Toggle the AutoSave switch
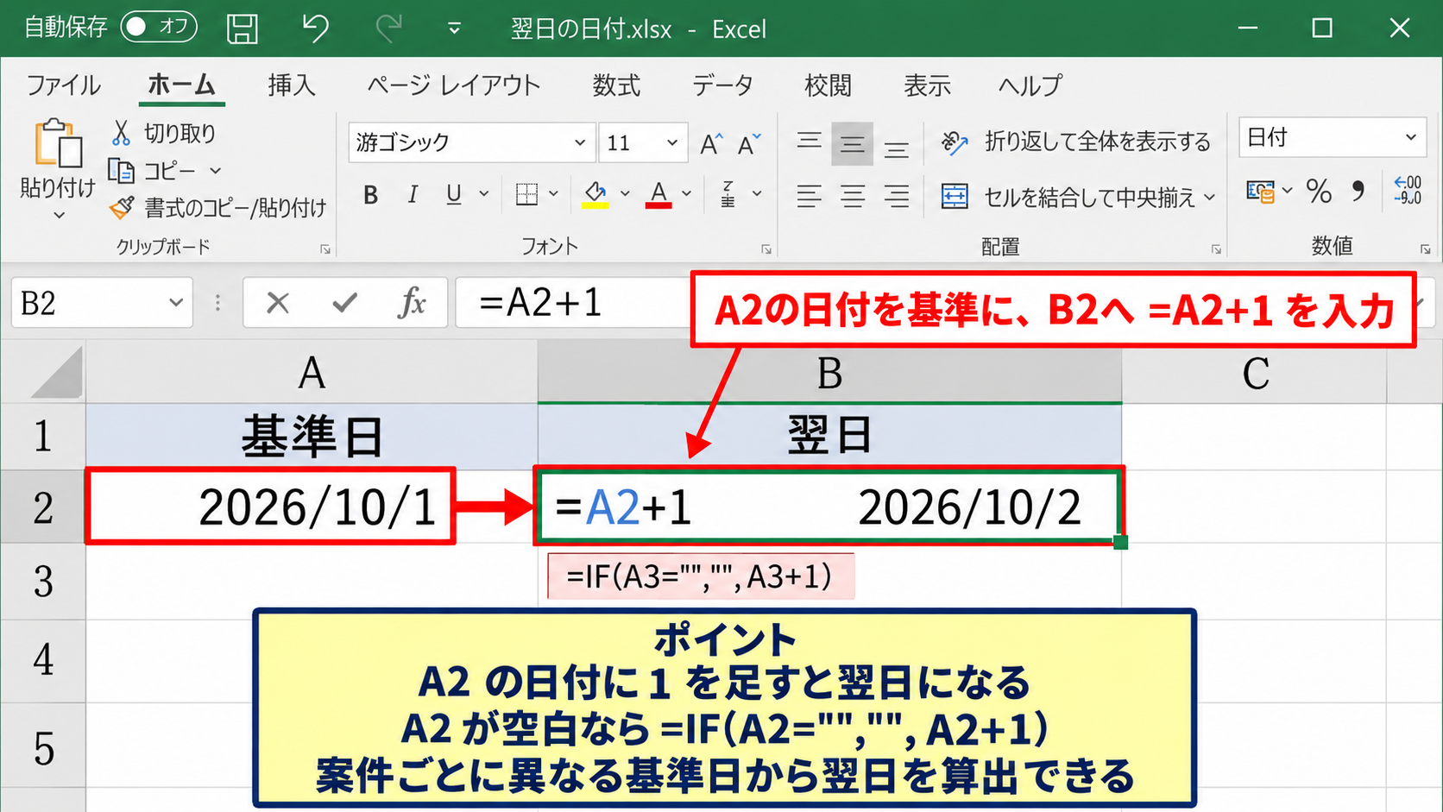The height and width of the screenshot is (812, 1443). (159, 28)
